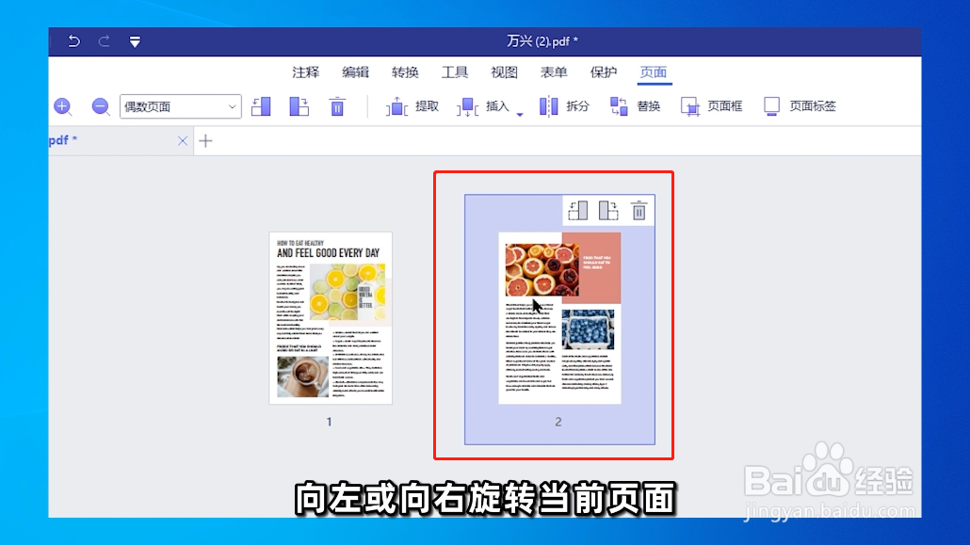970x545 pixels.
Task: Open a new document tab with the plus button
Action: click(x=205, y=140)
